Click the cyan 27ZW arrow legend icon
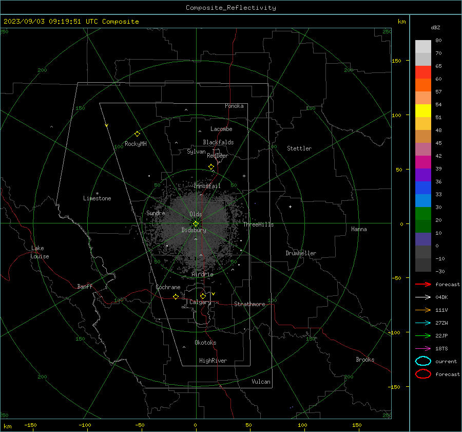The height and width of the screenshot is (432, 462). pyautogui.click(x=423, y=323)
